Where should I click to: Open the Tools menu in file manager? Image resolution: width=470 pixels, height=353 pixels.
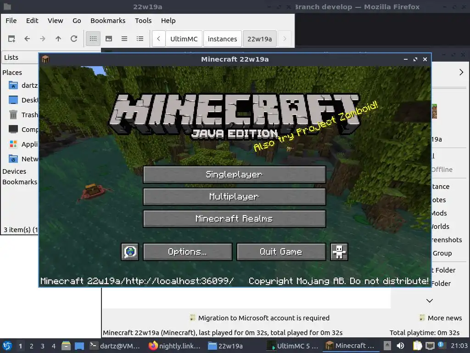coord(143,21)
